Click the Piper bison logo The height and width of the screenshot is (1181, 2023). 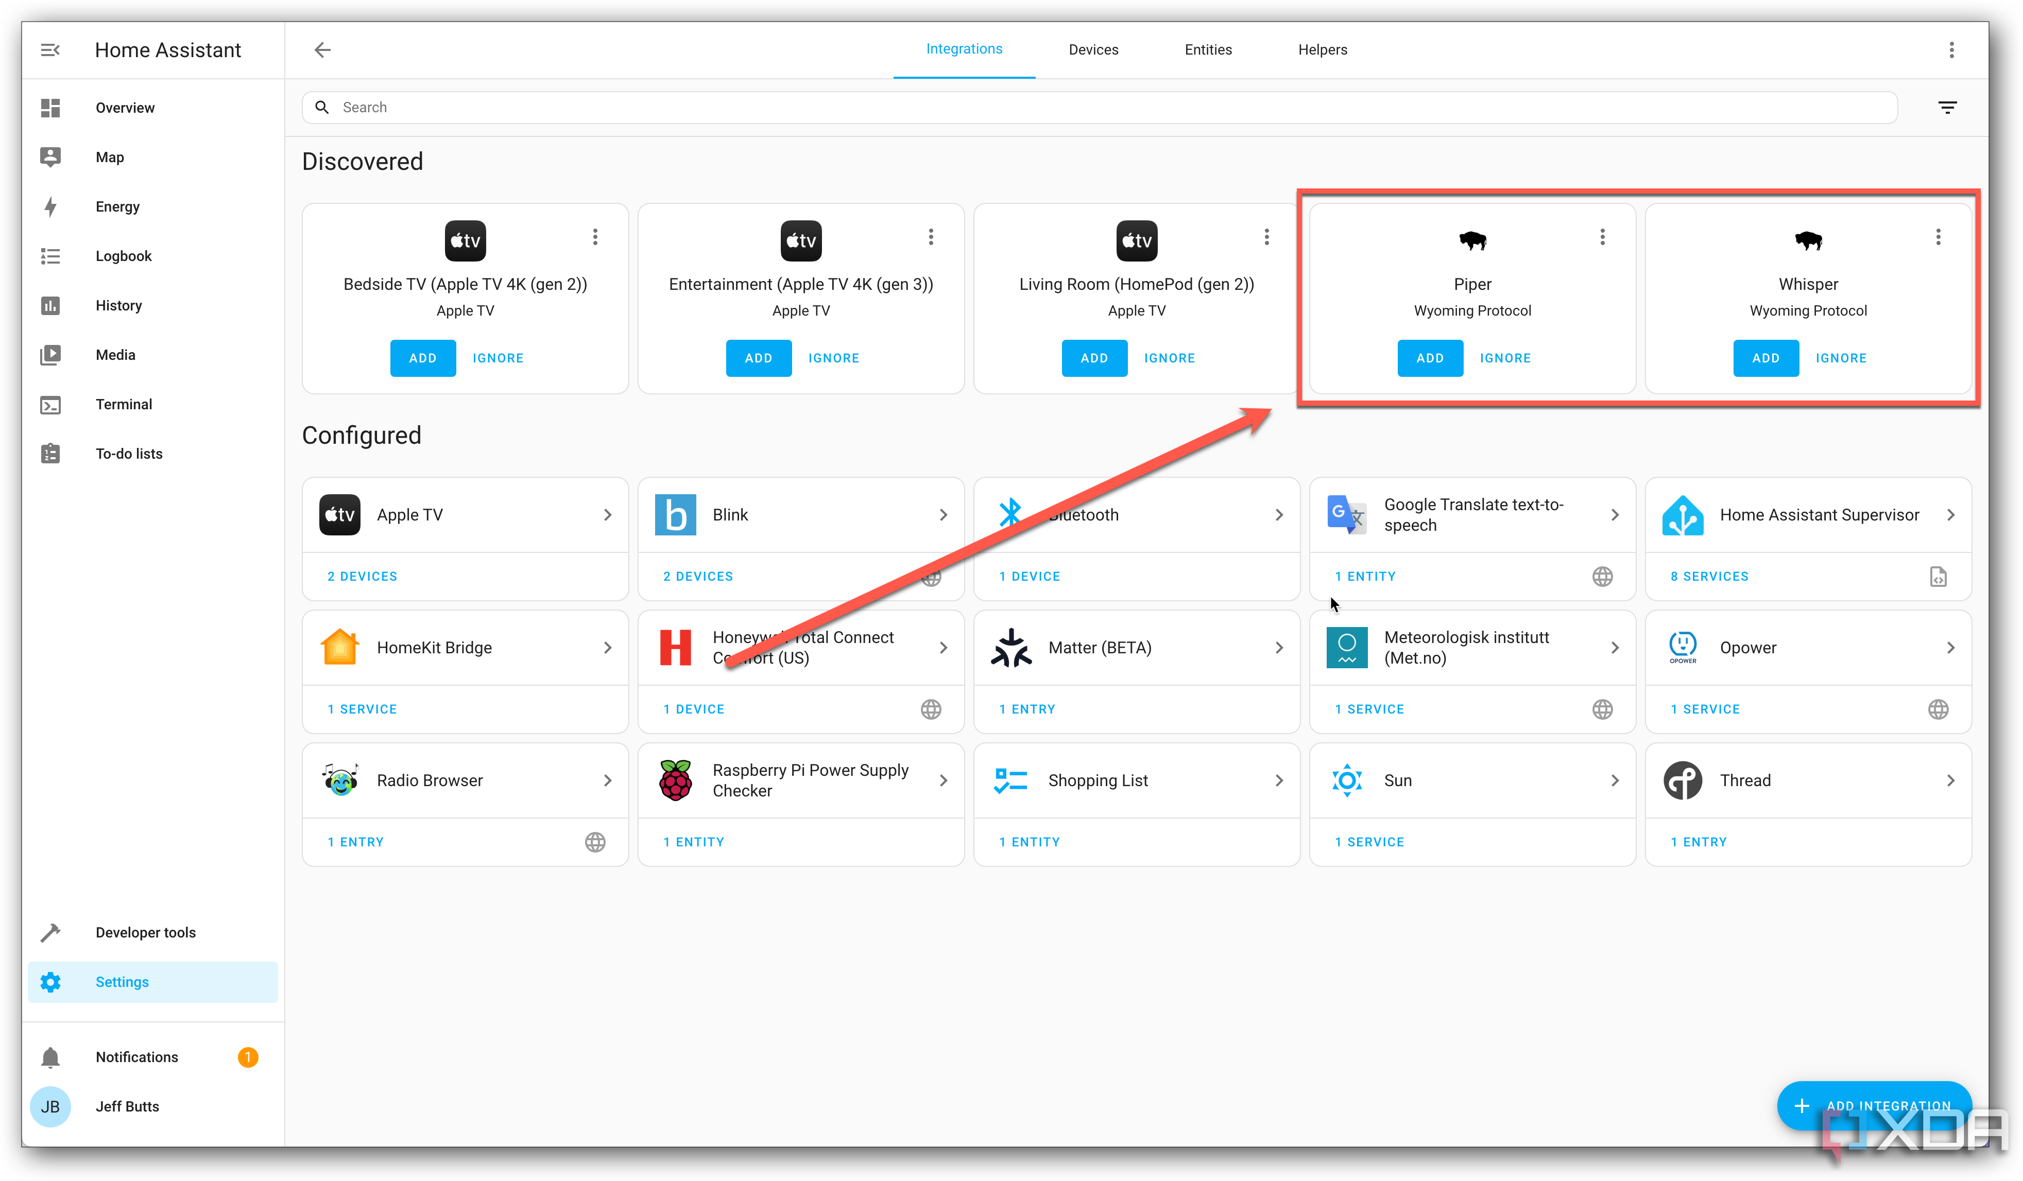[x=1472, y=240]
